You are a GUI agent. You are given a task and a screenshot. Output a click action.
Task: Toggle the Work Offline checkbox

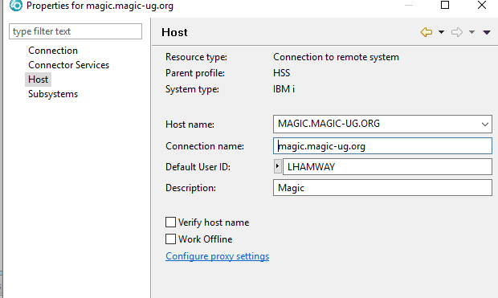pos(170,239)
